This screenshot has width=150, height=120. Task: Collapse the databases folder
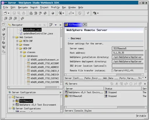21,56
